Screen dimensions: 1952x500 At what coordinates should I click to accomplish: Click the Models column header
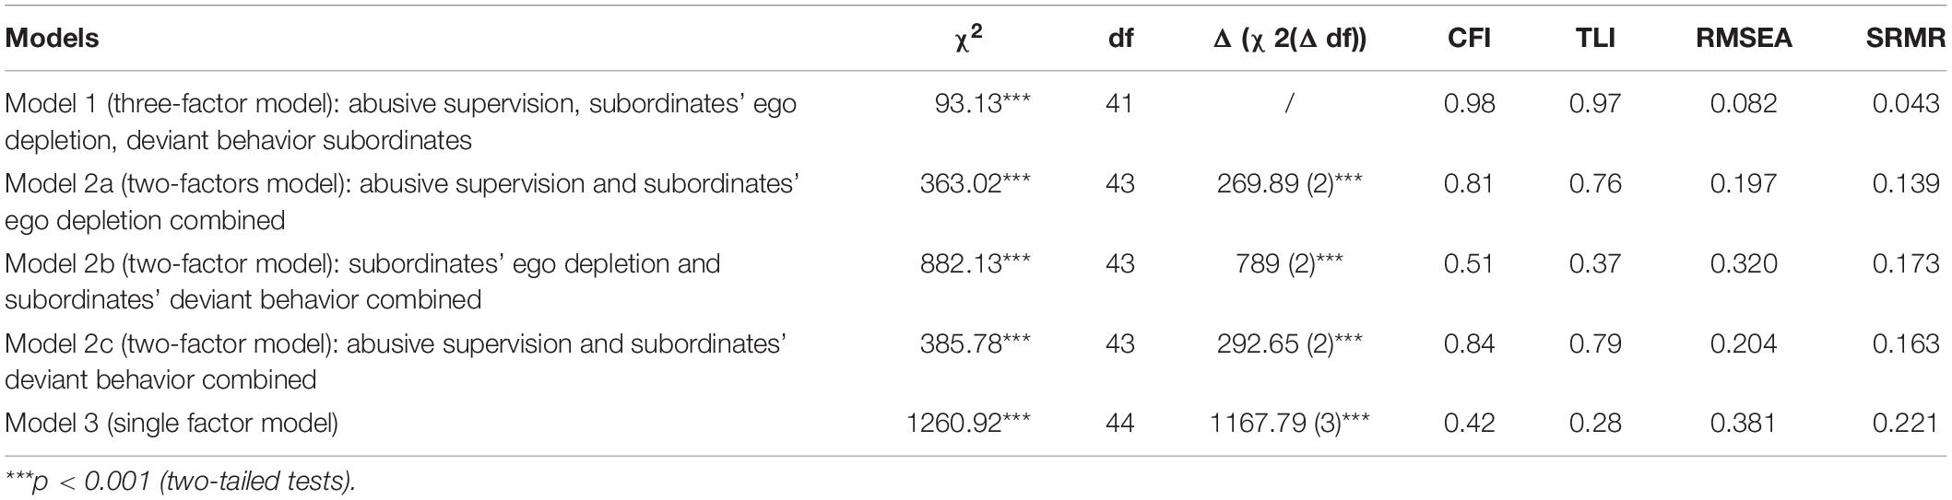(x=52, y=38)
